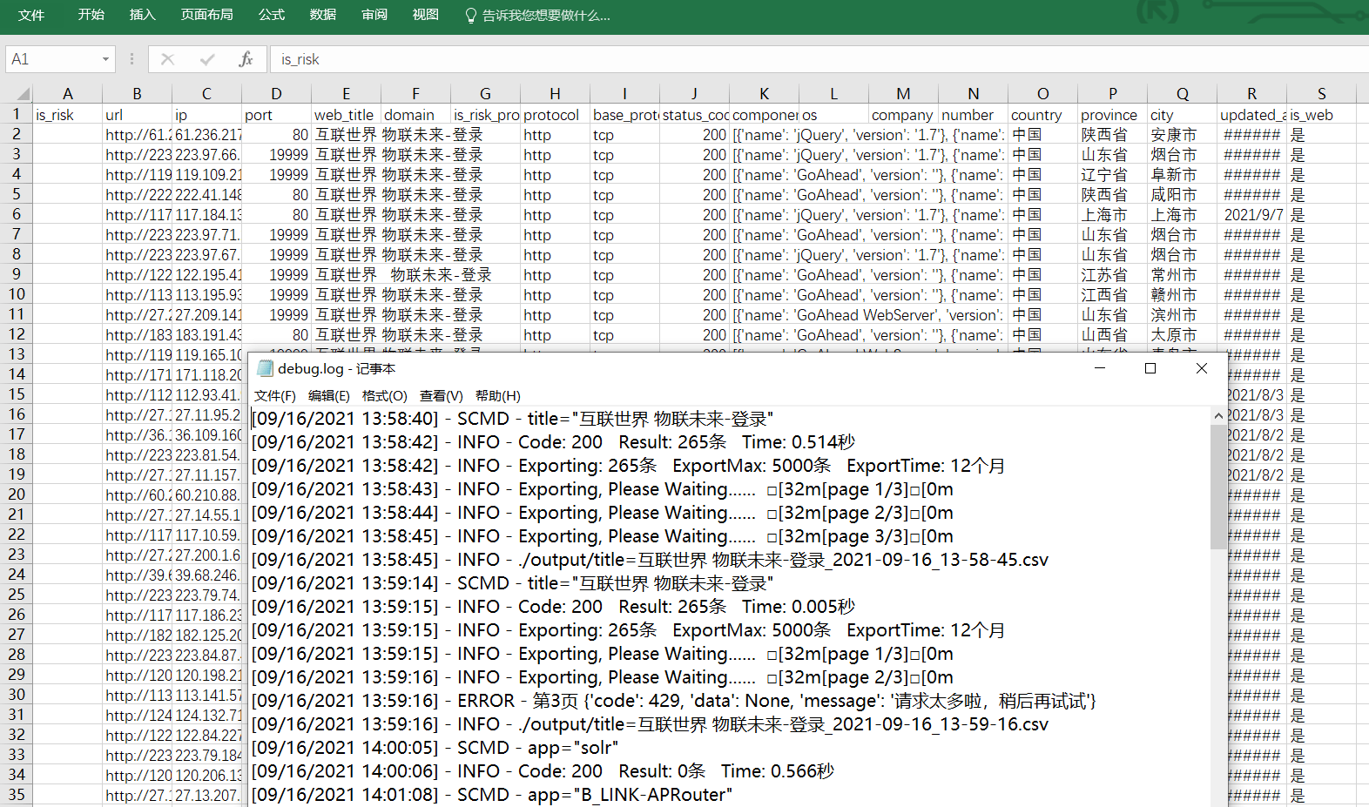Open Notepad 帮助(H) menu
1369x807 pixels.
click(x=498, y=396)
